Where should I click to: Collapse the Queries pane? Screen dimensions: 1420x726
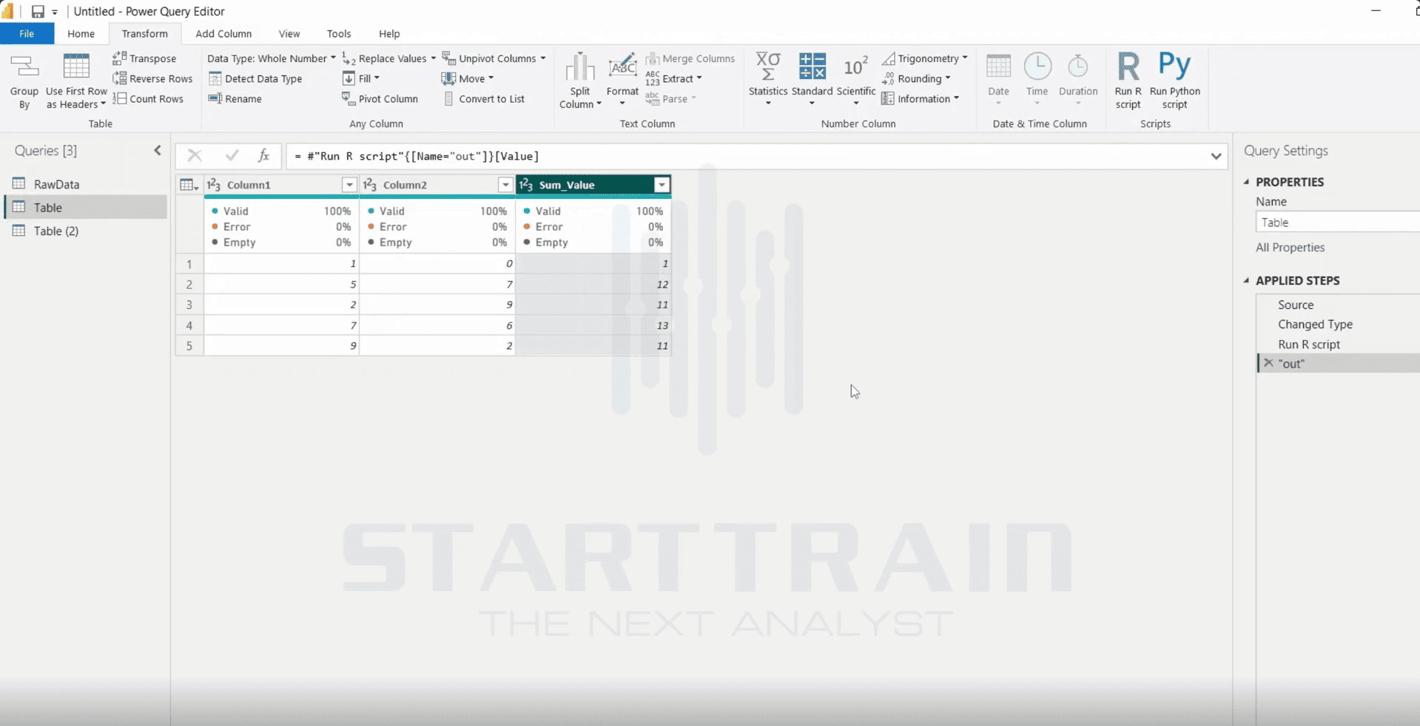(158, 151)
